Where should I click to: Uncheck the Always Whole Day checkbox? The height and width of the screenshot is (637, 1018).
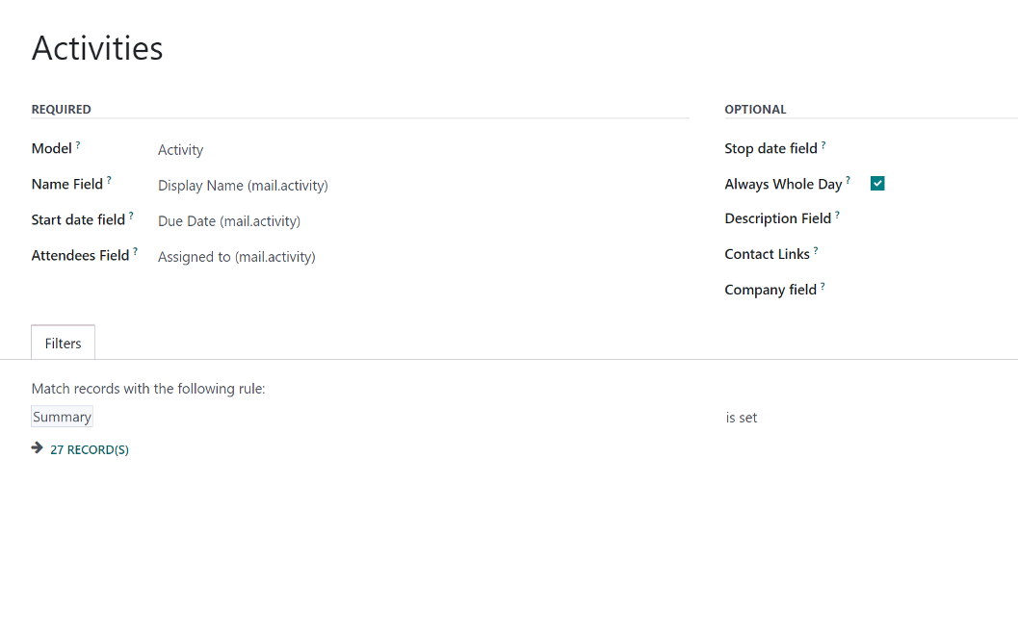877,184
